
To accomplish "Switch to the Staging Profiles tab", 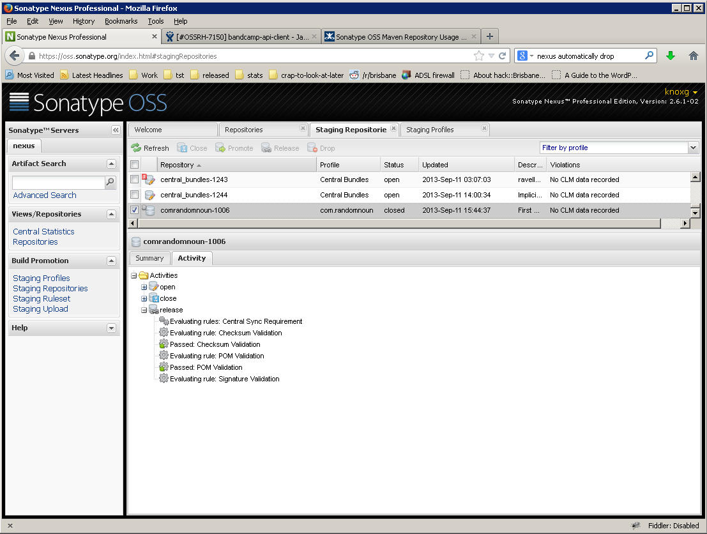I will (444, 130).
